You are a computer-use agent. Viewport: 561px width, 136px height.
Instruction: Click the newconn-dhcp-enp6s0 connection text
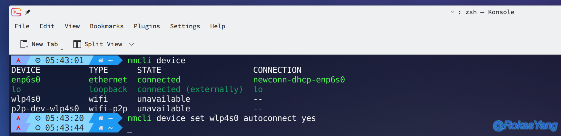tap(299, 80)
